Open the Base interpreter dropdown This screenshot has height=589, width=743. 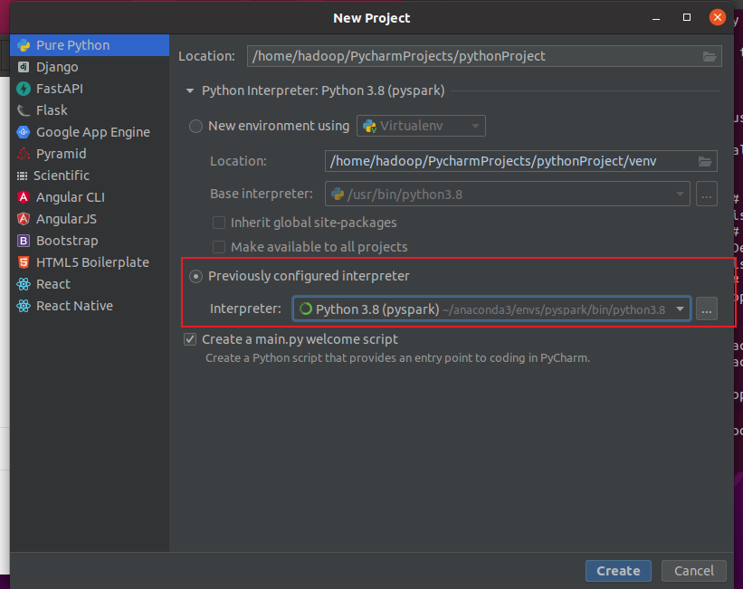(x=507, y=194)
